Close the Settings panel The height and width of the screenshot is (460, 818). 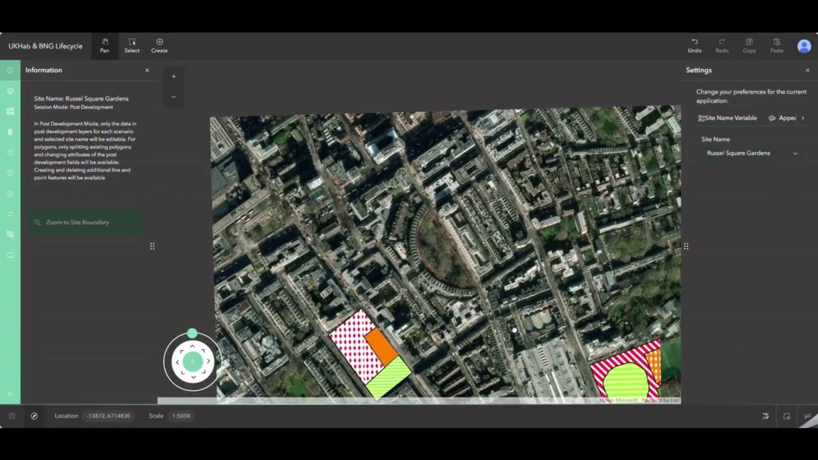(x=807, y=70)
